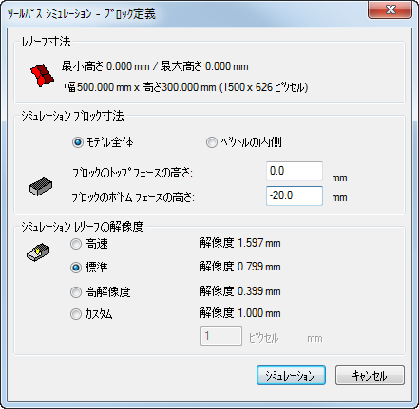Image resolution: width=419 pixels, height=409 pixels.
Task: Click the block top face height field
Action: tap(295, 171)
